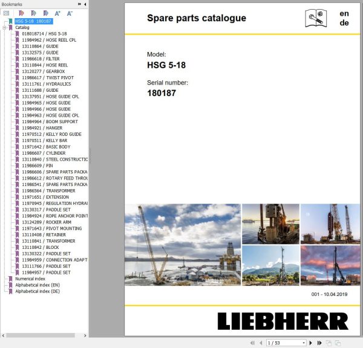Open bookmark 11984964 / BOOM SUPPORT

(50, 121)
